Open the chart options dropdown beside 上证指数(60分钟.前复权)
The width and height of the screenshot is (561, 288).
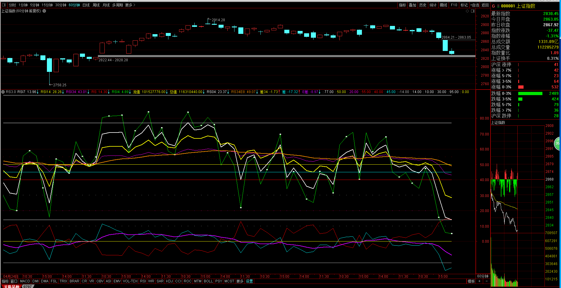click(44, 11)
